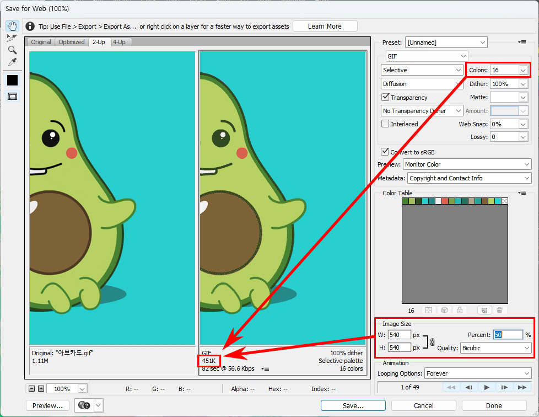Expand the Web Snap dropdown arrow
This screenshot has height=417, width=539.
[523, 124]
